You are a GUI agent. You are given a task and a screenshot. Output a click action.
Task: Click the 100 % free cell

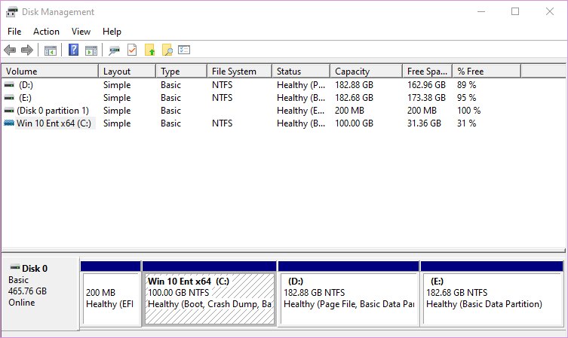(468, 110)
